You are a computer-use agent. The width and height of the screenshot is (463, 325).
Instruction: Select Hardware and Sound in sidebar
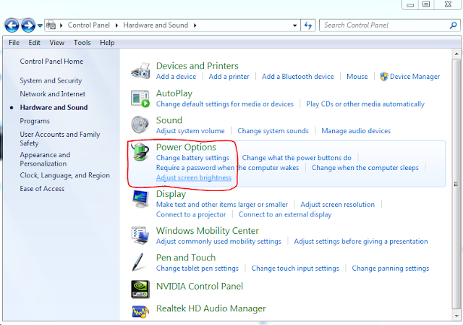click(54, 108)
